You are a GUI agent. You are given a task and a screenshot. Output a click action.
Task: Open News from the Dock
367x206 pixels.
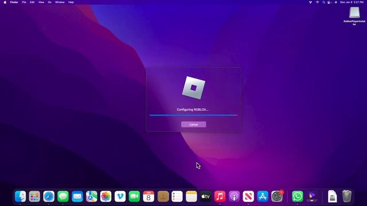(248, 196)
